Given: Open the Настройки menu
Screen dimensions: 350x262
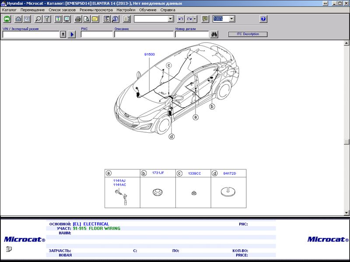Looking at the screenshot, I should (x=126, y=10).
